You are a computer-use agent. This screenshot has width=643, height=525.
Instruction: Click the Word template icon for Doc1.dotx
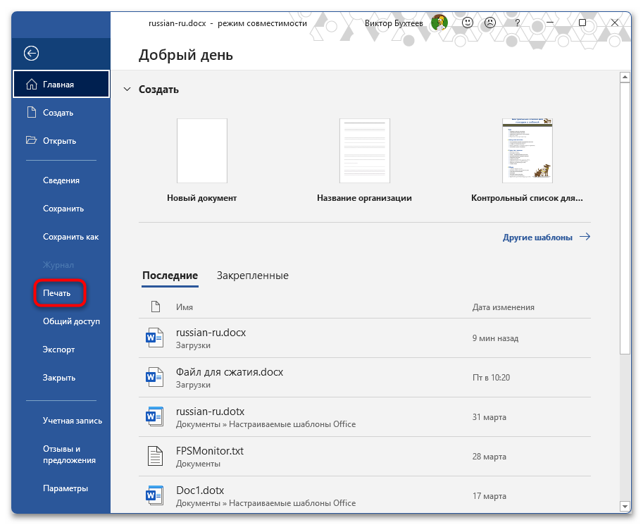[155, 495]
